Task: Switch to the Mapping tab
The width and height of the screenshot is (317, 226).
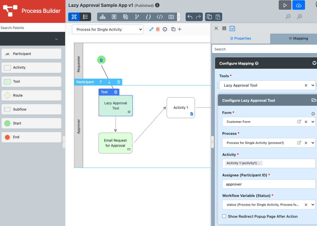Action: coord(298,38)
